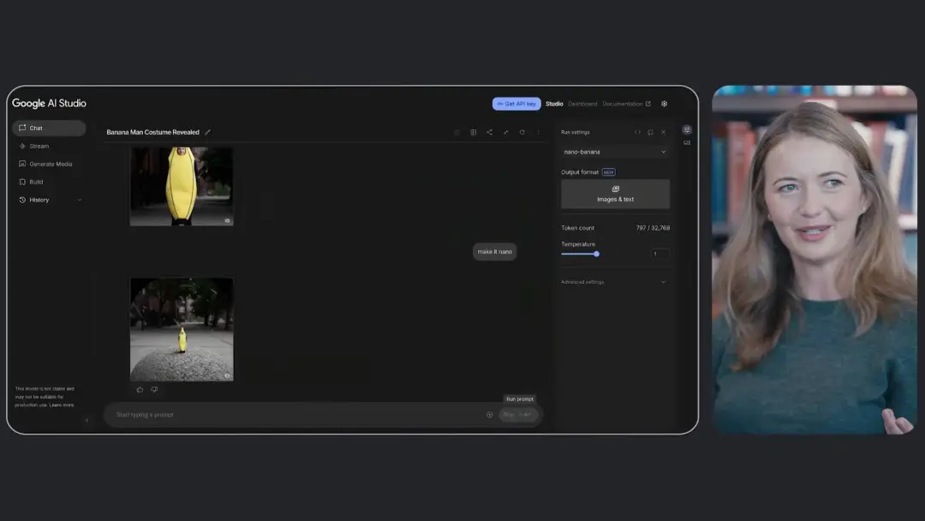Click the Get API key button
Viewport: 925px width, 521px height.
click(516, 104)
